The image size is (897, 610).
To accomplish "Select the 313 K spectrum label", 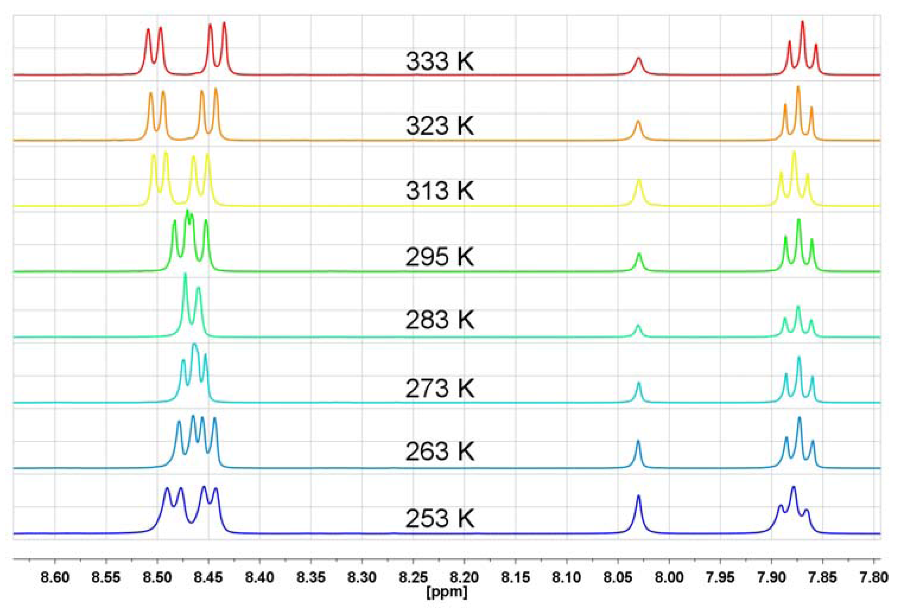I will point(440,190).
